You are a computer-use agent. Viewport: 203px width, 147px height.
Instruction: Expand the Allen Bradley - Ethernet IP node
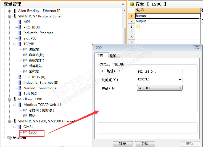tap(9, 11)
